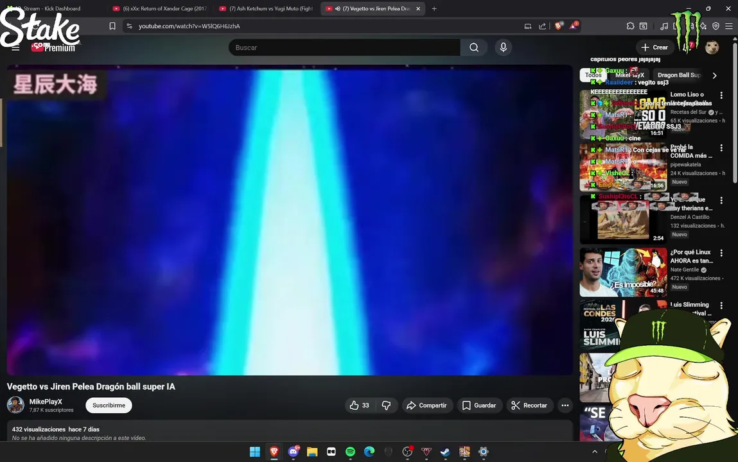Open browser extensions puzzle icon

click(x=630, y=26)
